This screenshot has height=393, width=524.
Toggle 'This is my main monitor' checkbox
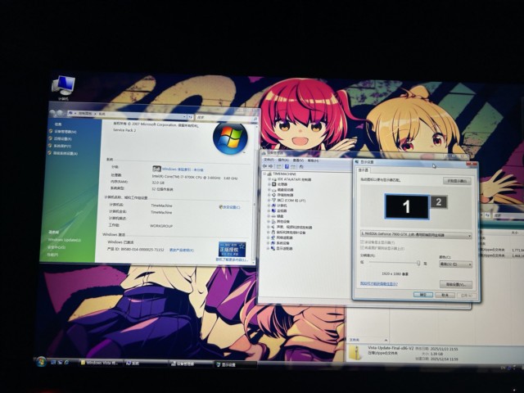(x=363, y=242)
